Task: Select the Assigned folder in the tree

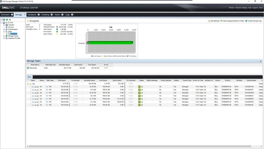Action: [14, 34]
